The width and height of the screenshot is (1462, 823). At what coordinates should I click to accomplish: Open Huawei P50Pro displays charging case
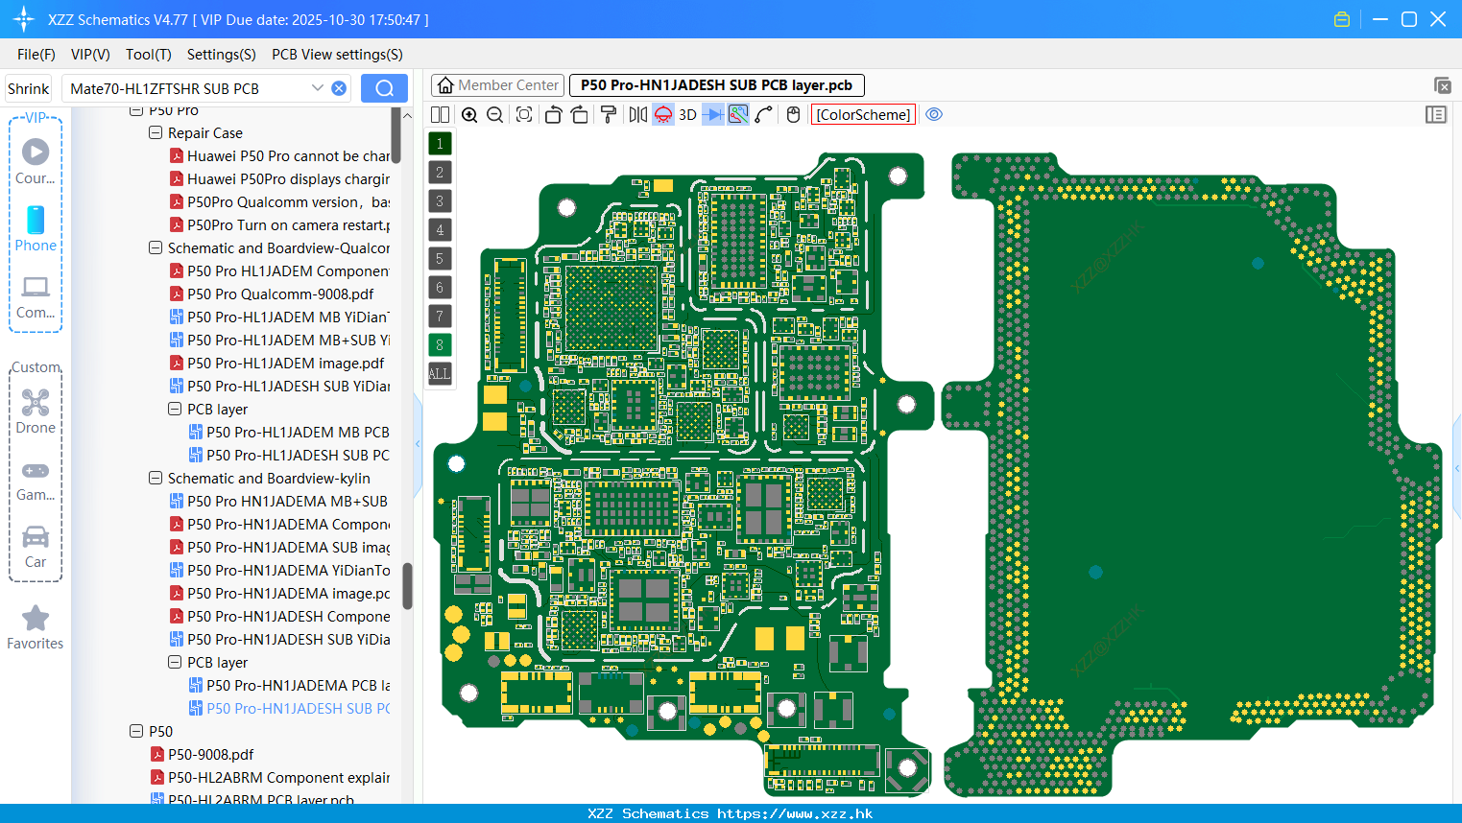point(288,179)
